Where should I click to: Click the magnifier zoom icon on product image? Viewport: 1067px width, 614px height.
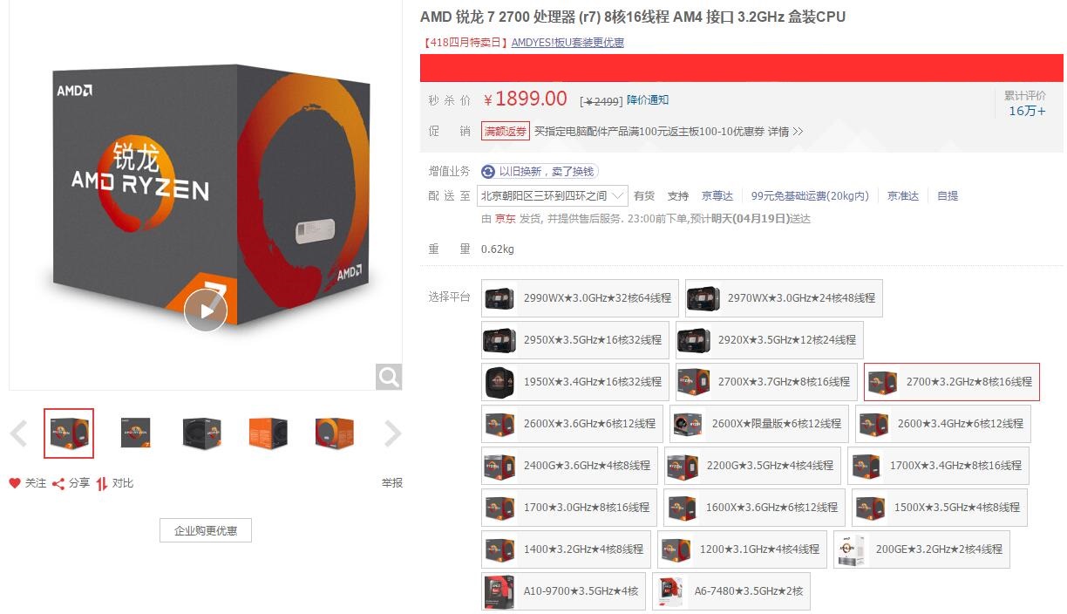(389, 377)
